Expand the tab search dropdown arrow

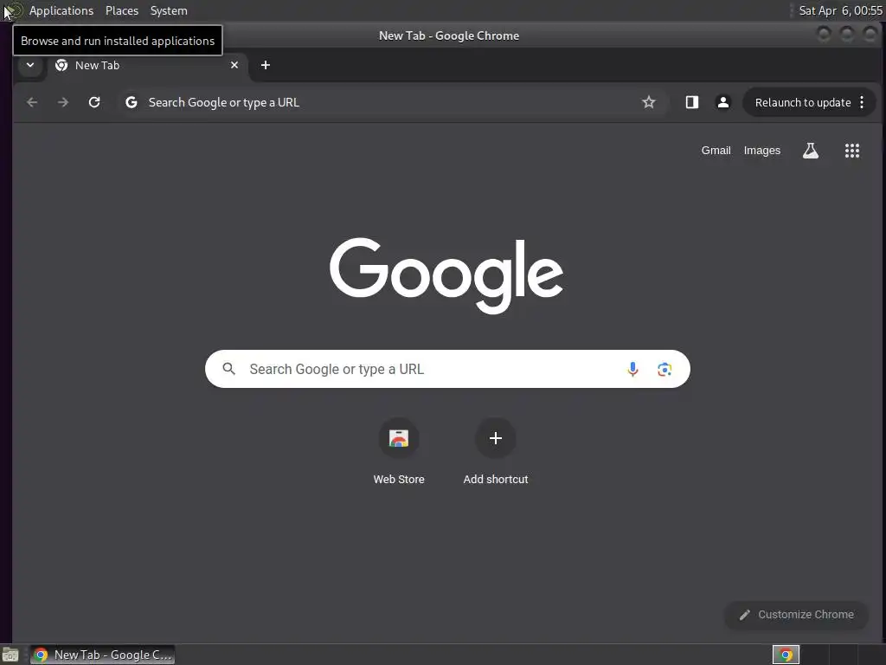click(30, 65)
